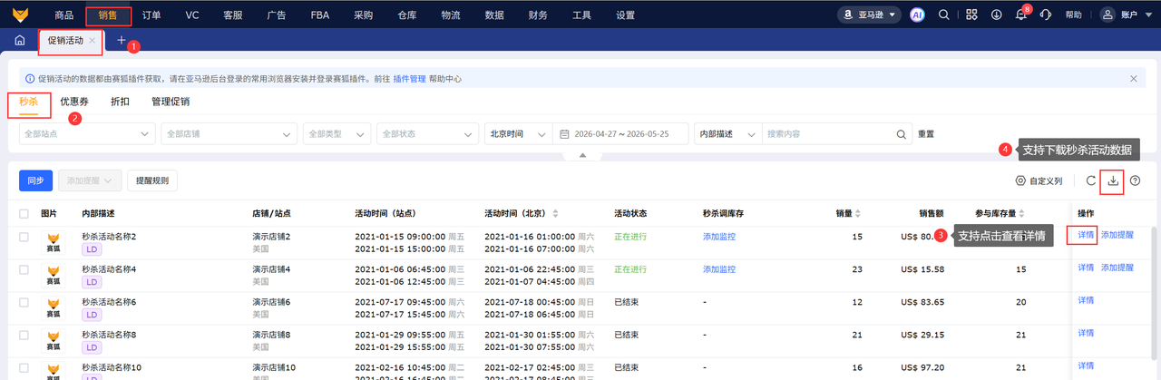
Task: Open the 全部站点 dropdown
Action: pos(87,133)
